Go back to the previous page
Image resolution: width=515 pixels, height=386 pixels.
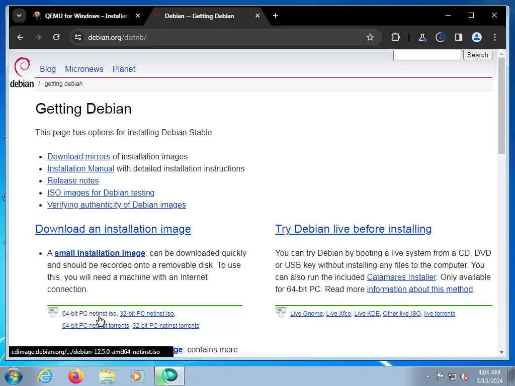pyautogui.click(x=20, y=37)
